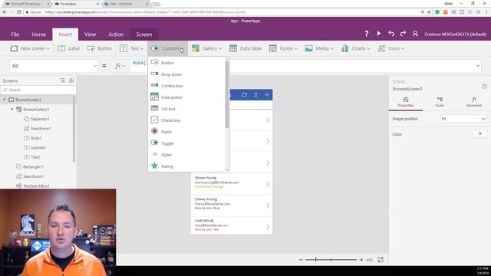Screen dimensions: 491x276
Task: Choose Check box in Controls menu
Action: (x=186, y=120)
